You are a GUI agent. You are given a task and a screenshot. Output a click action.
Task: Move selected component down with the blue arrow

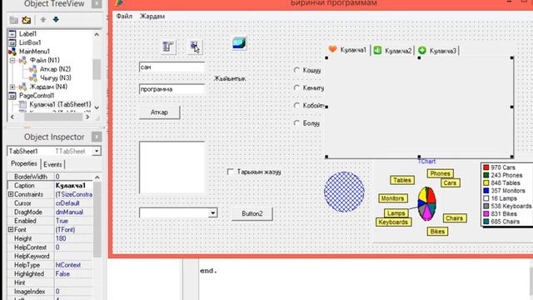(56, 19)
